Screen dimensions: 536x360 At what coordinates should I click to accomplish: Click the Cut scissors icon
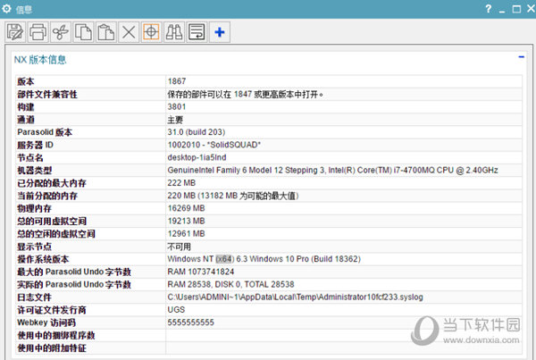(x=61, y=32)
